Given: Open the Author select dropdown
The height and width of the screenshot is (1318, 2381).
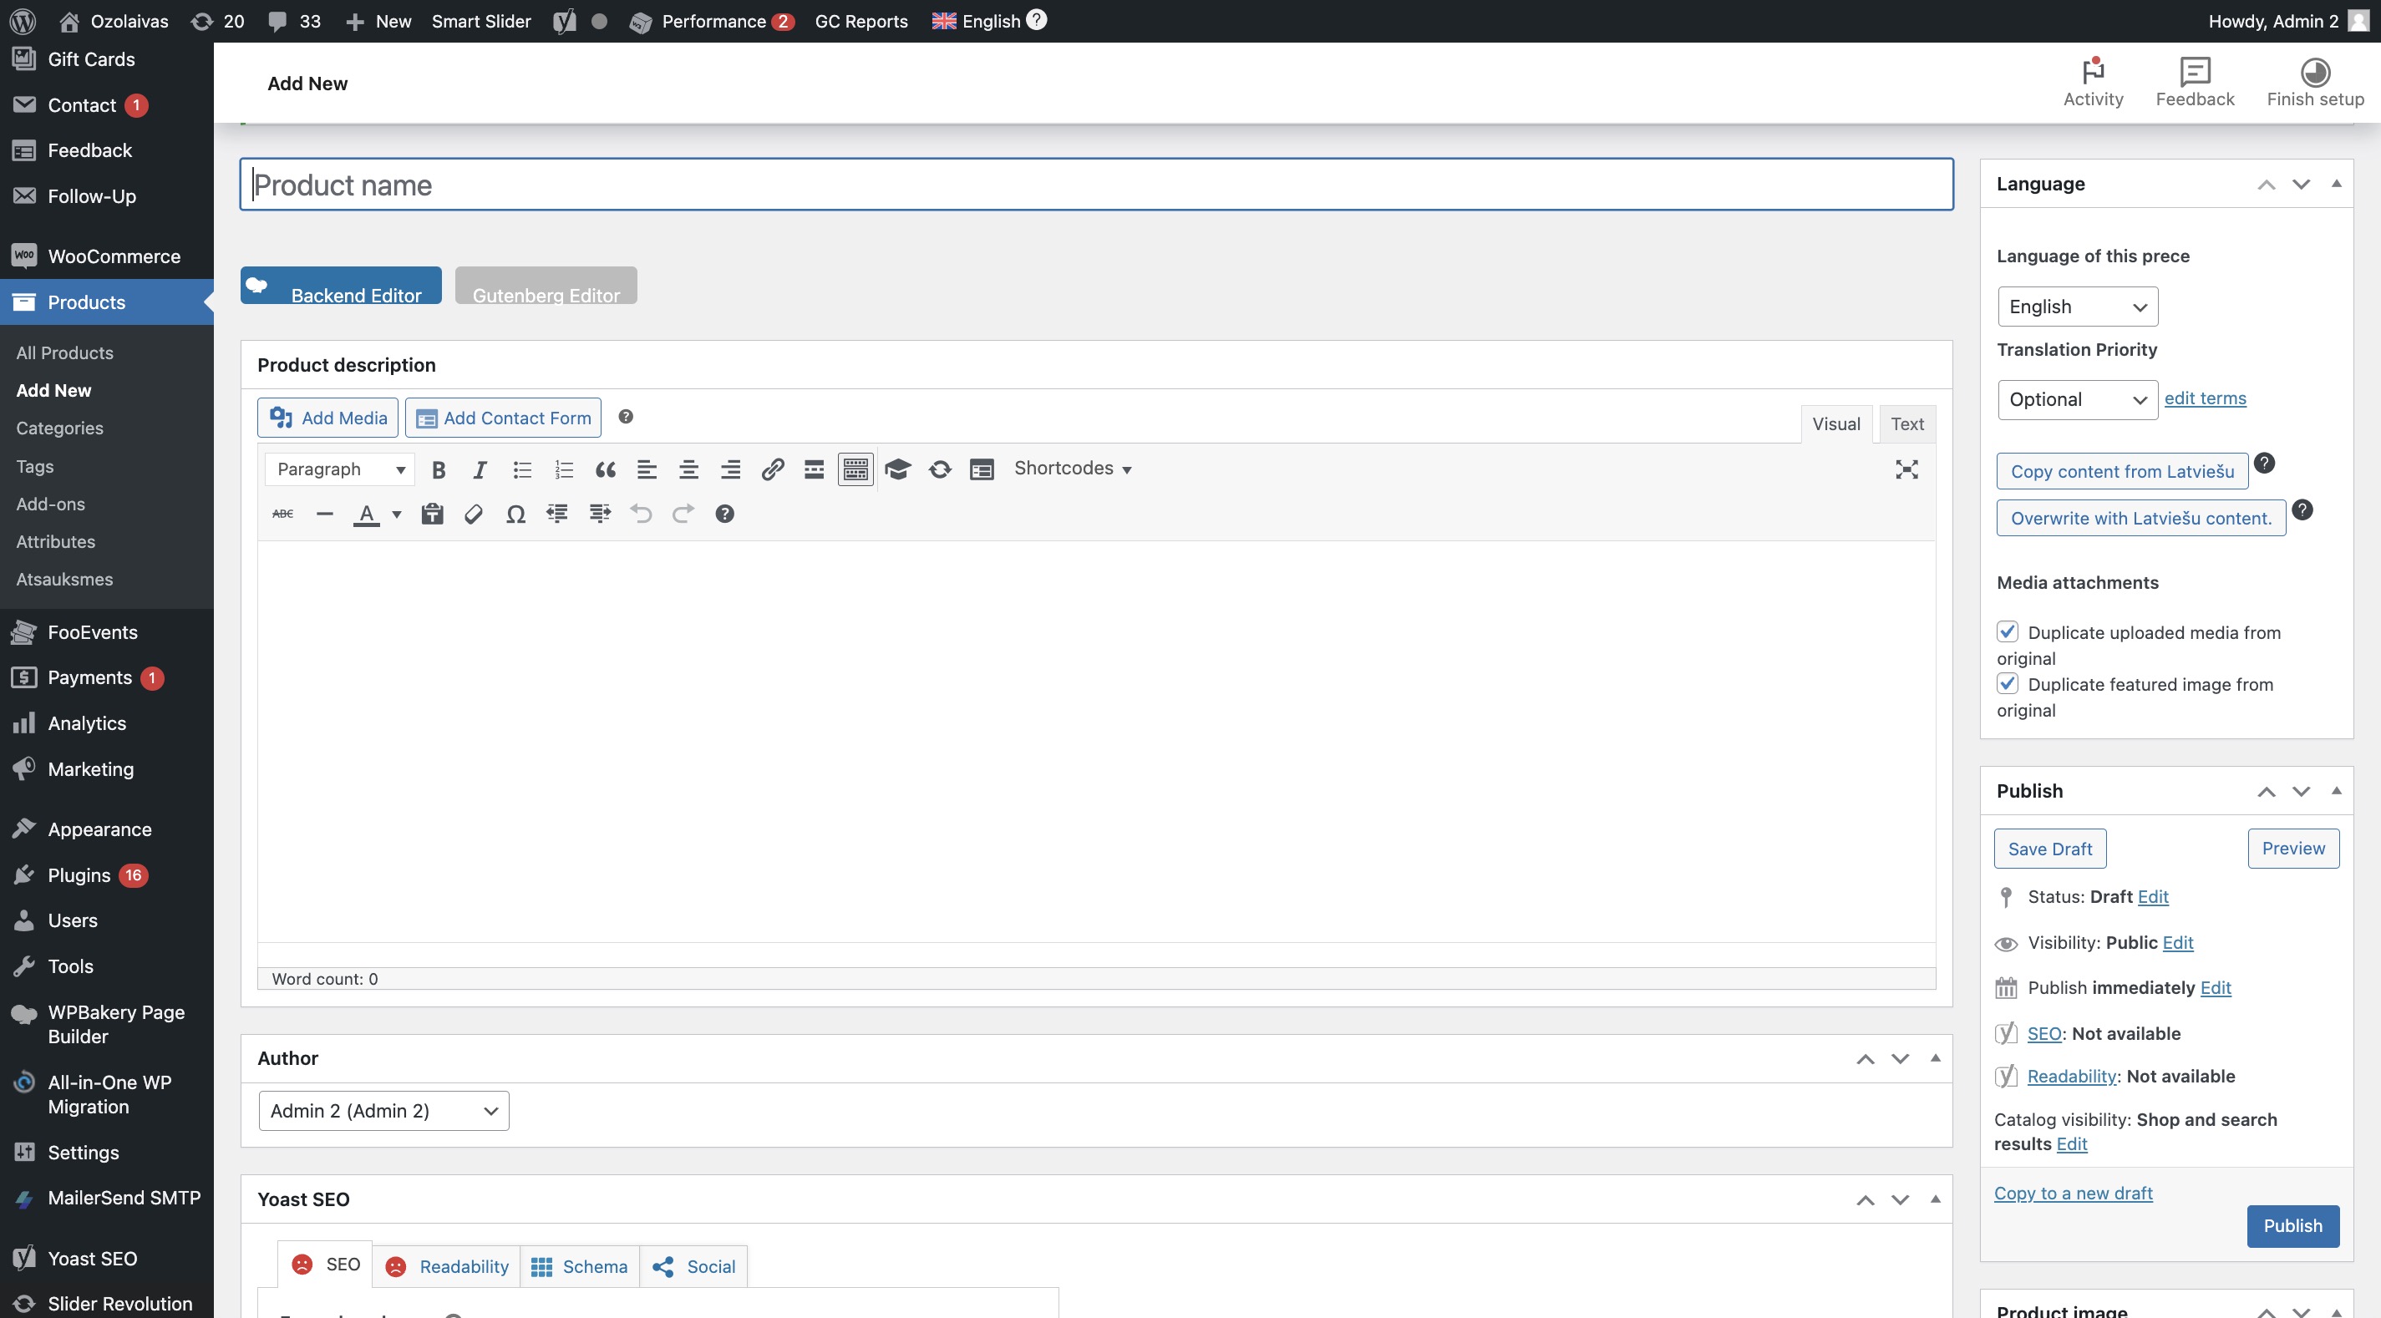Looking at the screenshot, I should point(383,1111).
